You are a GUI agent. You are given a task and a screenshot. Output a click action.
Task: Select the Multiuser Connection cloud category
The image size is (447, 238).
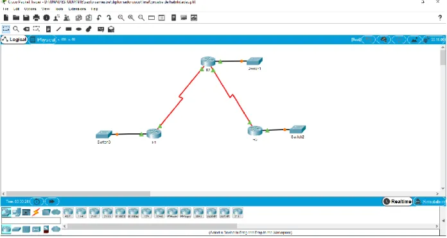[x=56, y=212]
